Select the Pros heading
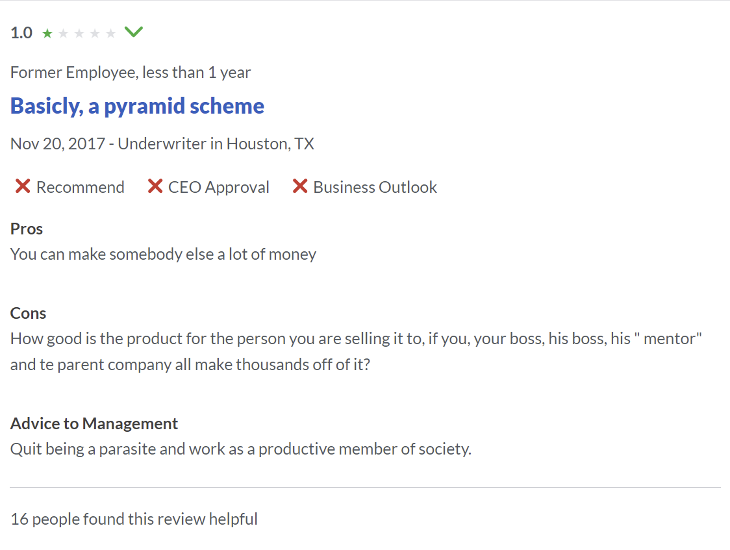The width and height of the screenshot is (730, 550). 27,229
